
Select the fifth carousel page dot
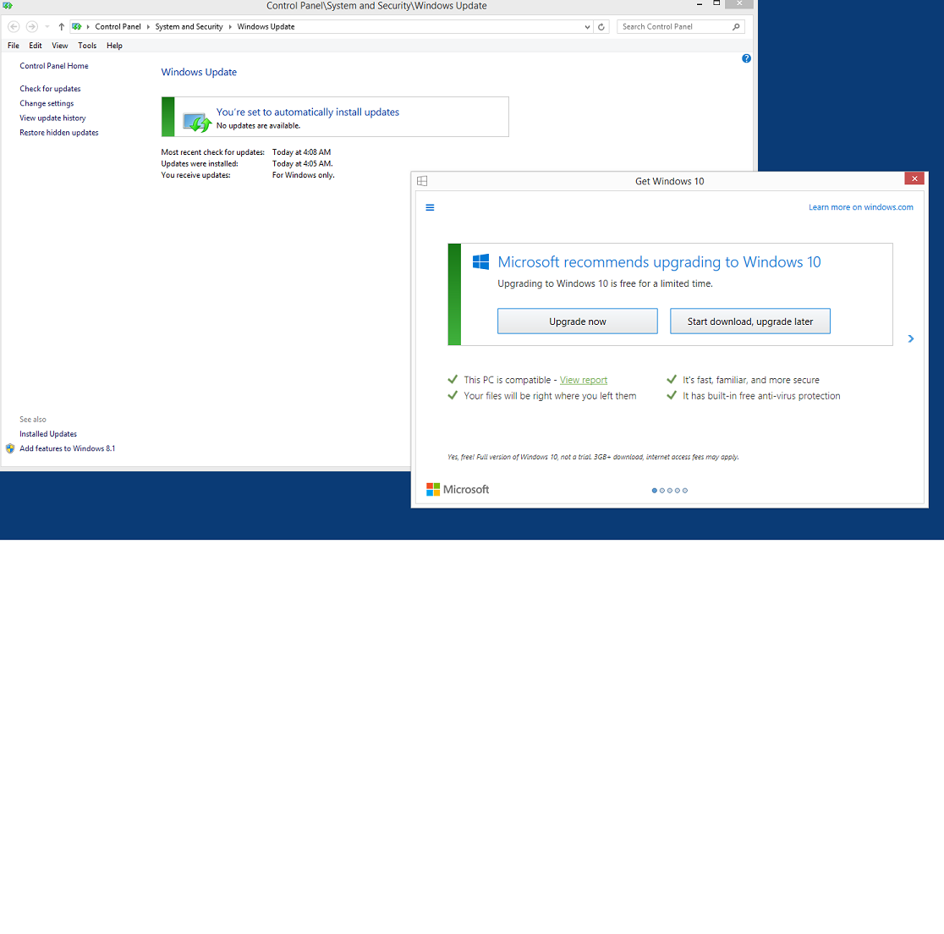684,490
